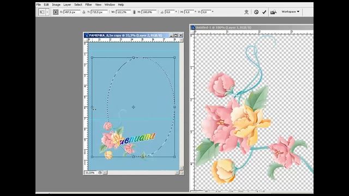
Task: Open the Help menu
Action: click(121, 4)
